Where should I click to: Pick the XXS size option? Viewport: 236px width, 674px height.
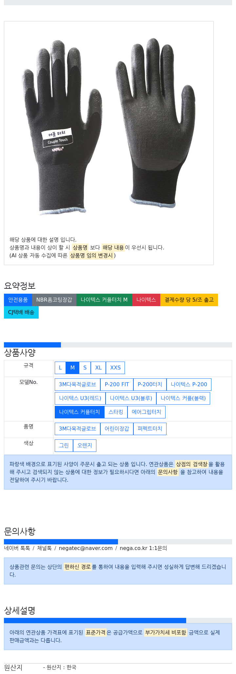(x=115, y=368)
